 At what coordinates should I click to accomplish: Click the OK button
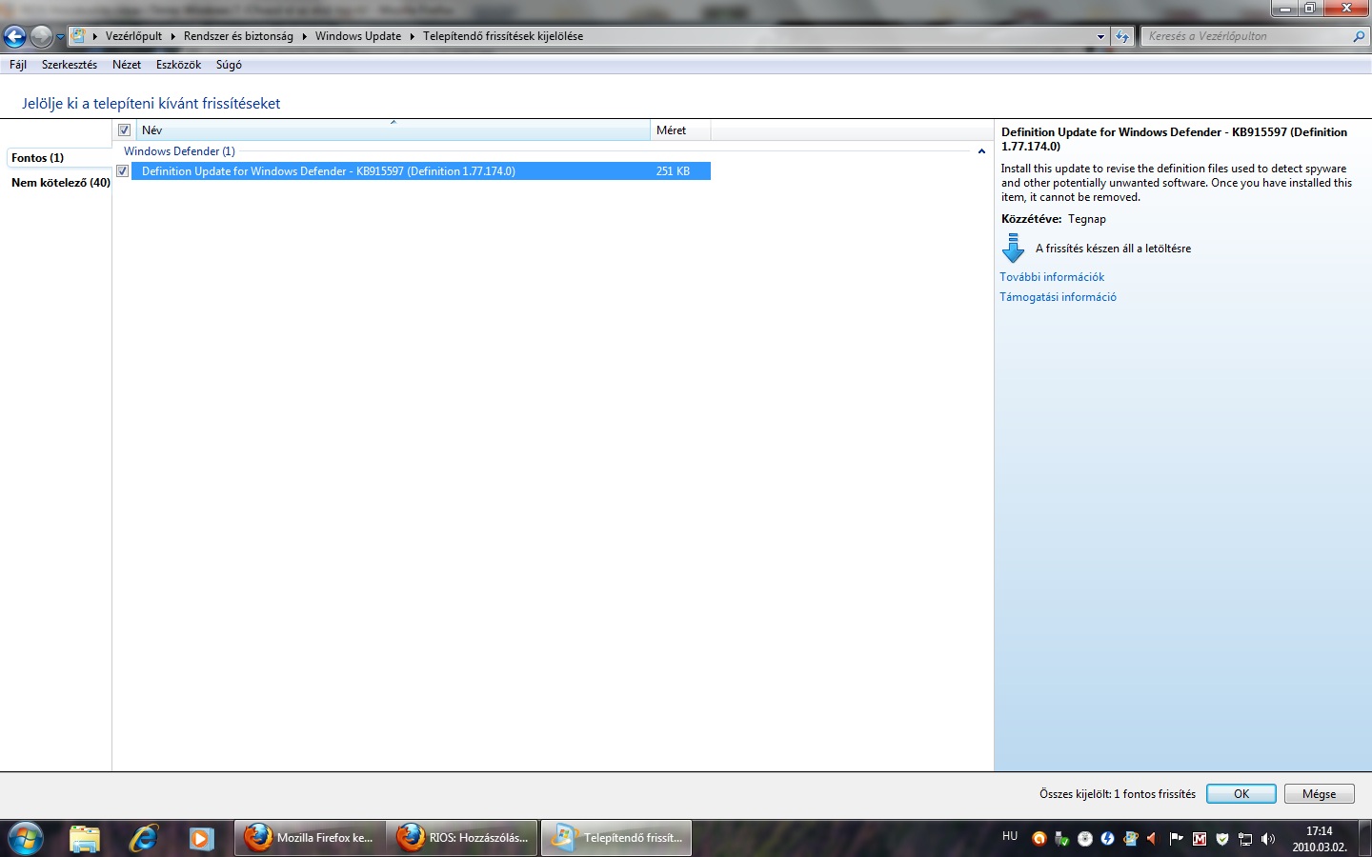click(x=1241, y=794)
